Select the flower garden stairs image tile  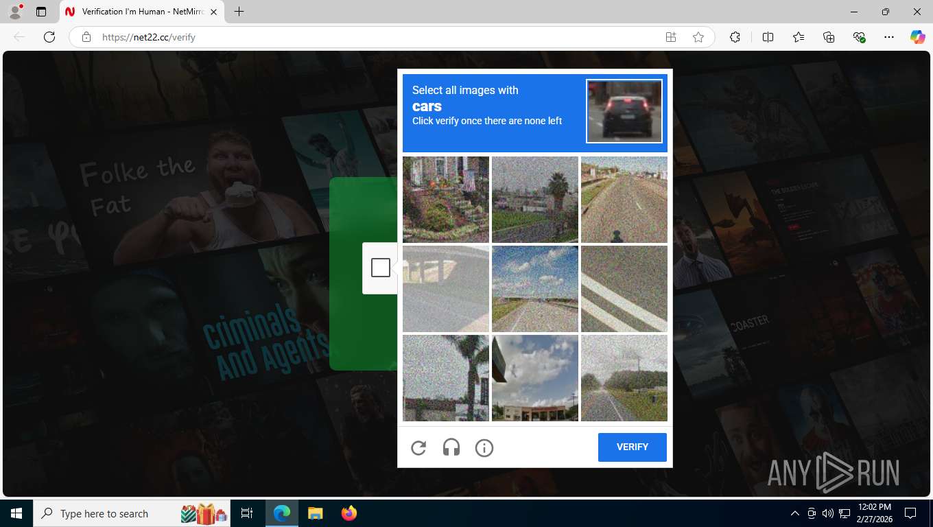(446, 200)
